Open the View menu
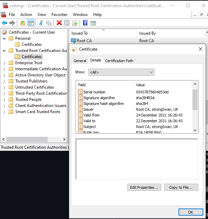The width and height of the screenshot is (208, 219). click(x=42, y=15)
